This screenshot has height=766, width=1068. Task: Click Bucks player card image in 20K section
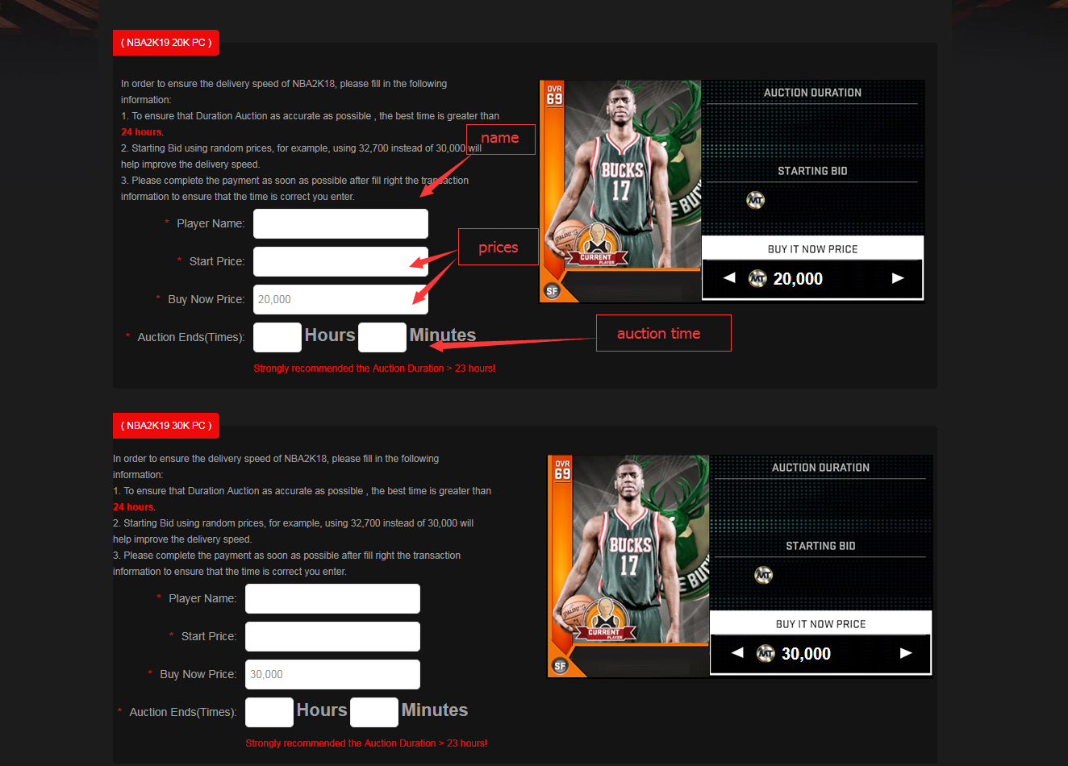[x=620, y=191]
